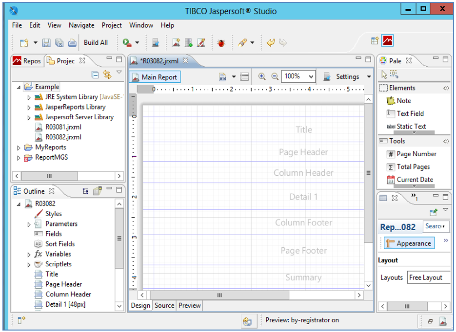
Task: Pick the Marquee tool in Palette
Action: (x=394, y=74)
